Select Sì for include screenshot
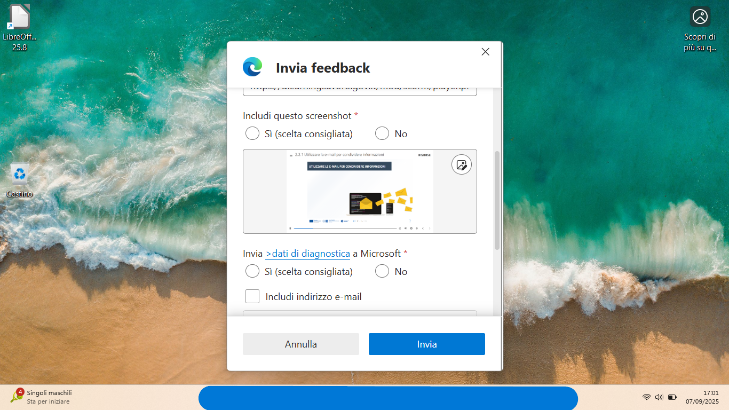Image resolution: width=729 pixels, height=410 pixels. tap(252, 133)
